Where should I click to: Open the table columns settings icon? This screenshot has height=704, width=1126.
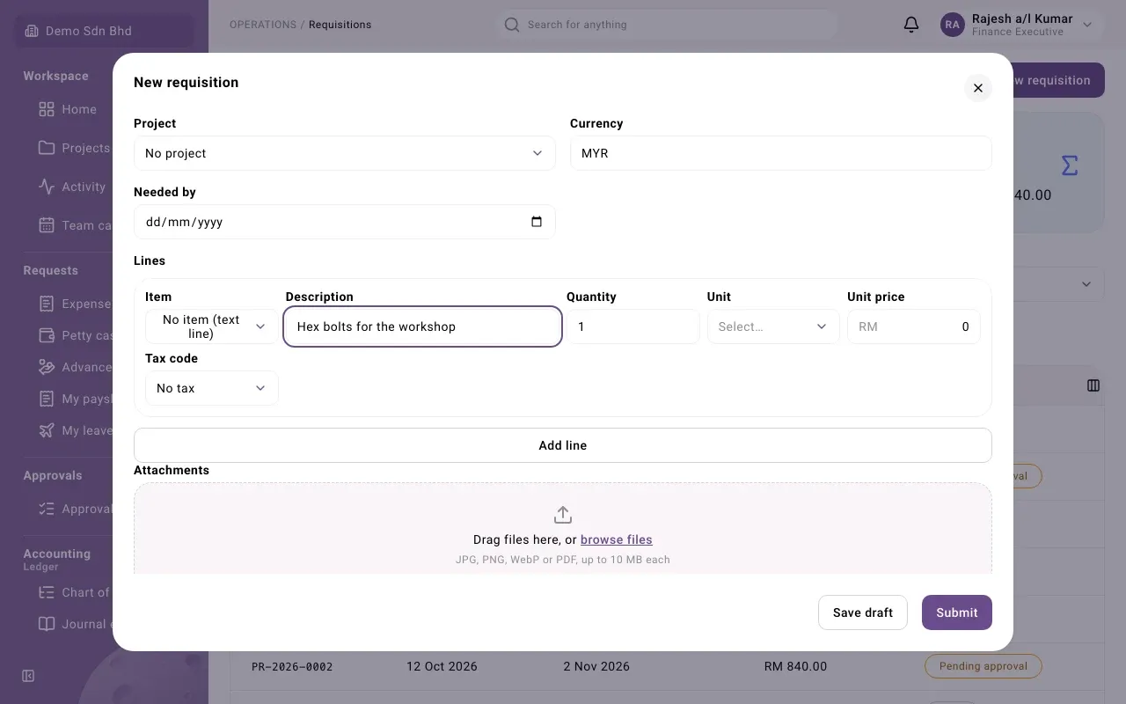click(1093, 385)
